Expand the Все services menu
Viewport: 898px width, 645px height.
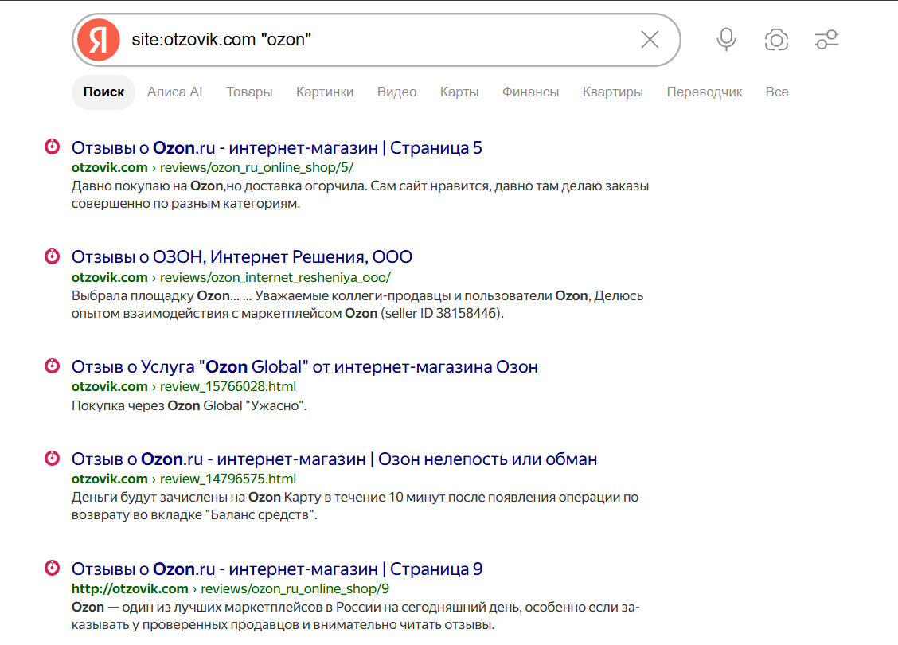pos(776,92)
